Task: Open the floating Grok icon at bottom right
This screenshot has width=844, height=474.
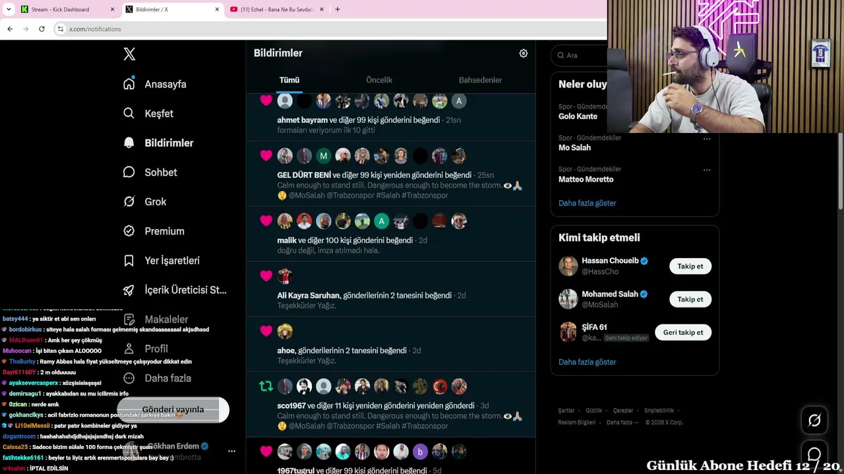Action: pyautogui.click(x=814, y=420)
